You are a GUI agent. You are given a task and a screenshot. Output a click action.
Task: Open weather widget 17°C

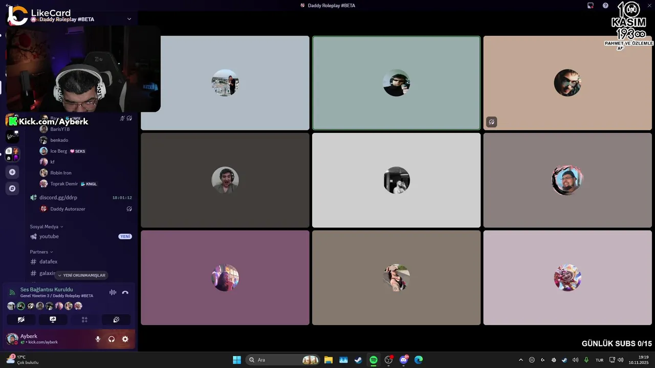click(x=23, y=360)
